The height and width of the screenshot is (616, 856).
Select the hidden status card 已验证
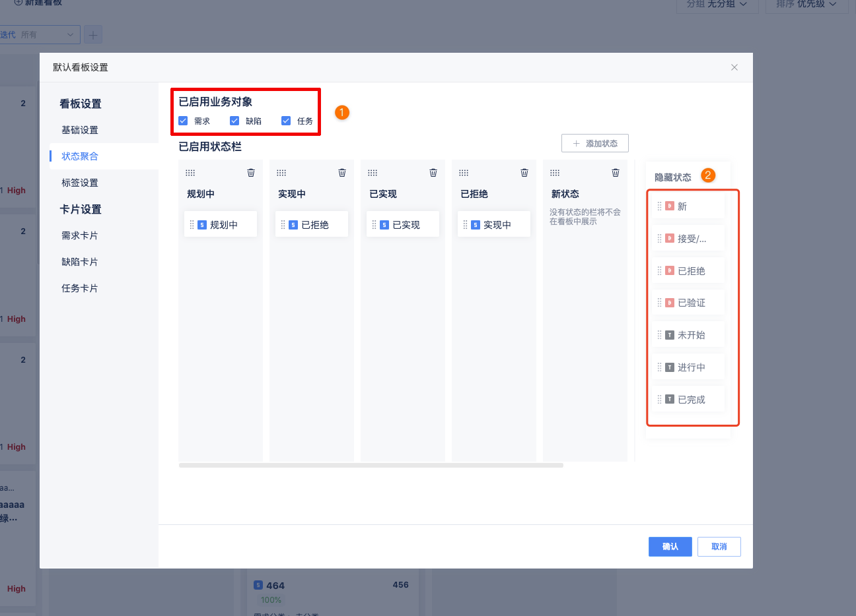689,303
